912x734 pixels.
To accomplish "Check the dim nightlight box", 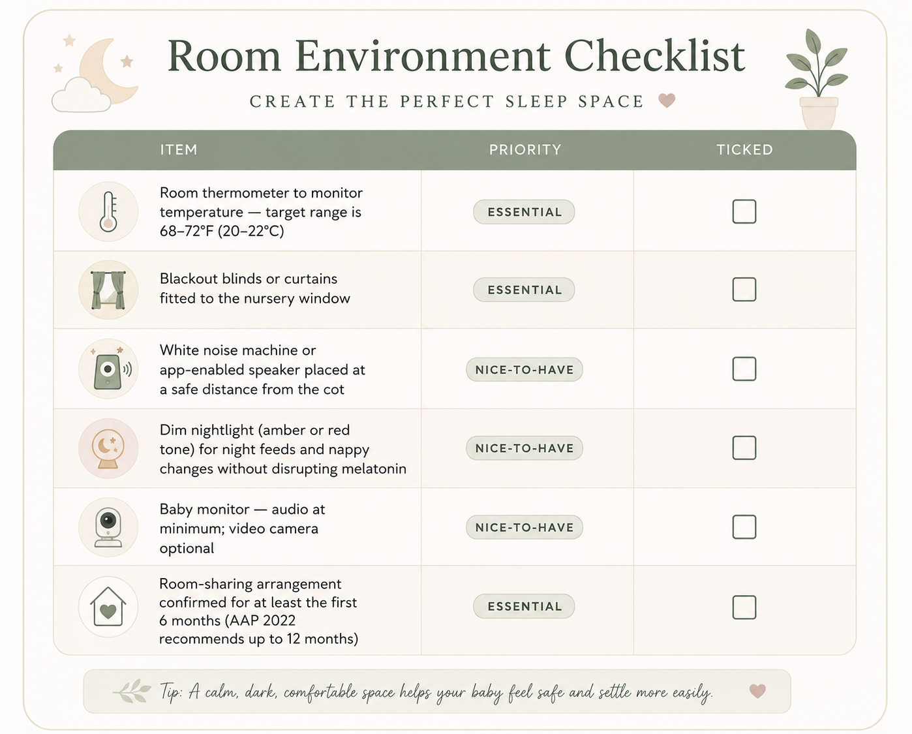I will pyautogui.click(x=744, y=448).
